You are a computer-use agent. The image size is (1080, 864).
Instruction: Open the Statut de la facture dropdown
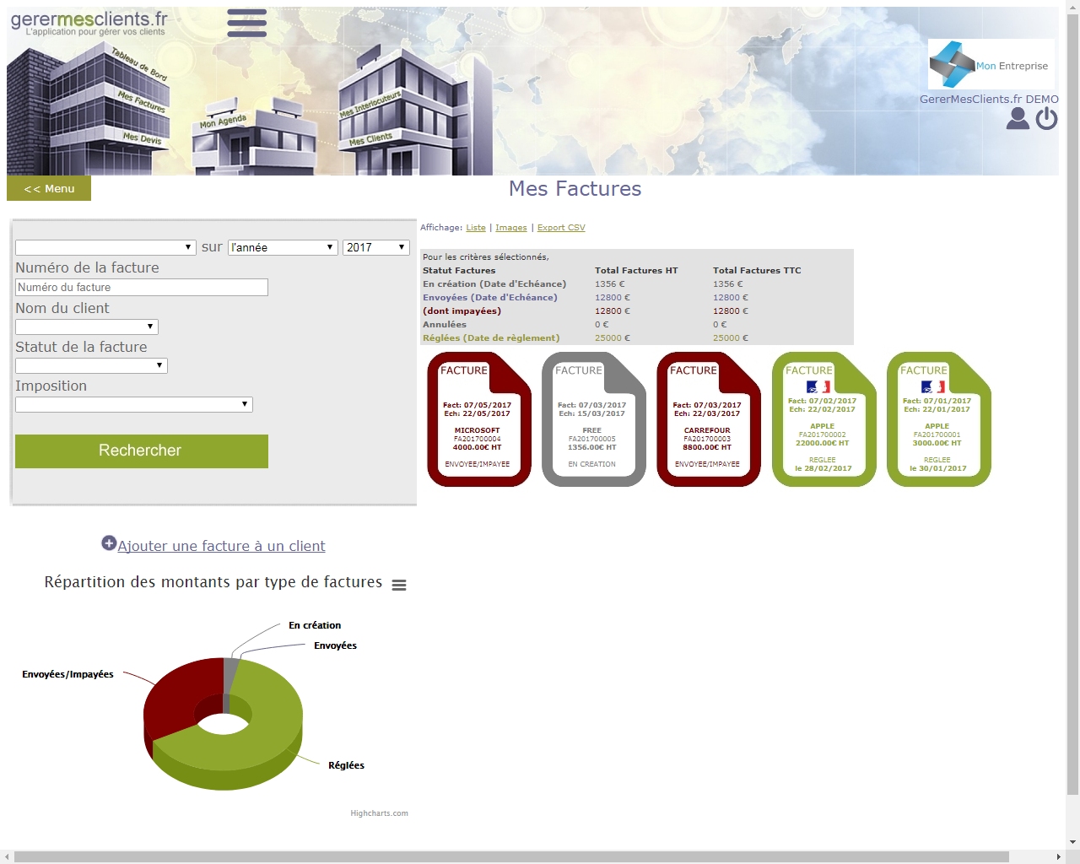click(x=91, y=365)
